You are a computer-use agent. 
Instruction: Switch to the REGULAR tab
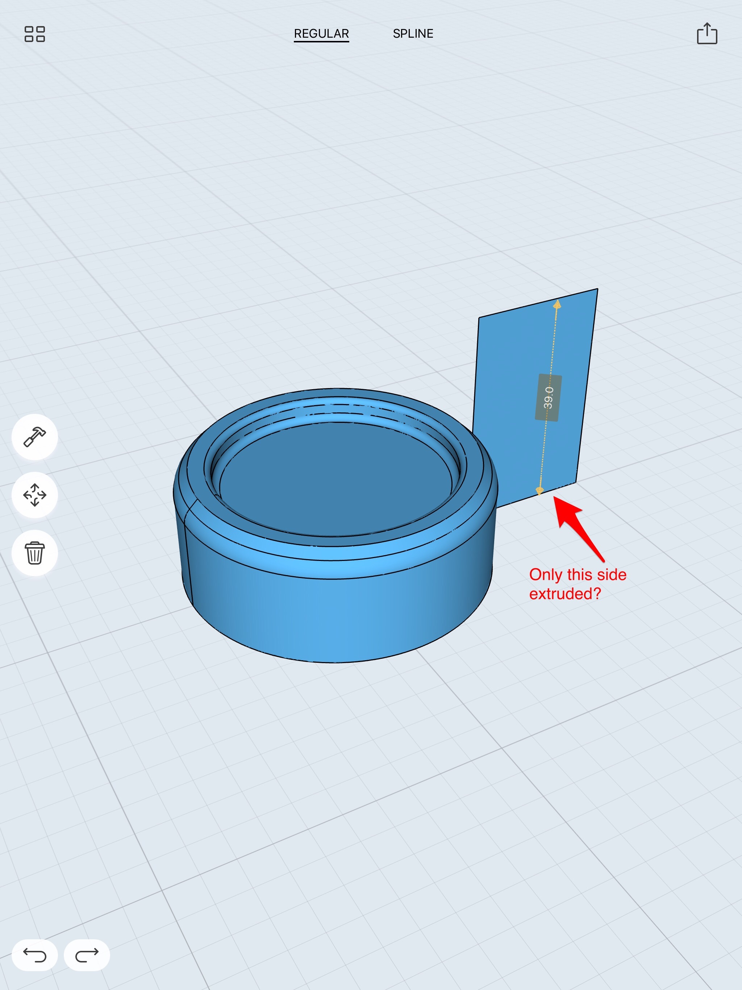pos(321,34)
